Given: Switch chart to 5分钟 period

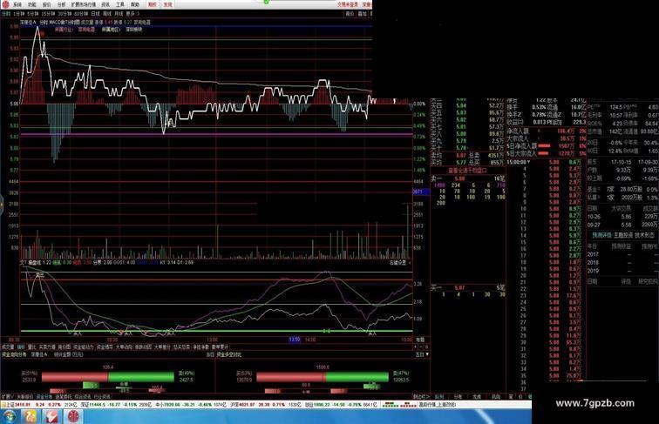Looking at the screenshot, I should [32, 14].
